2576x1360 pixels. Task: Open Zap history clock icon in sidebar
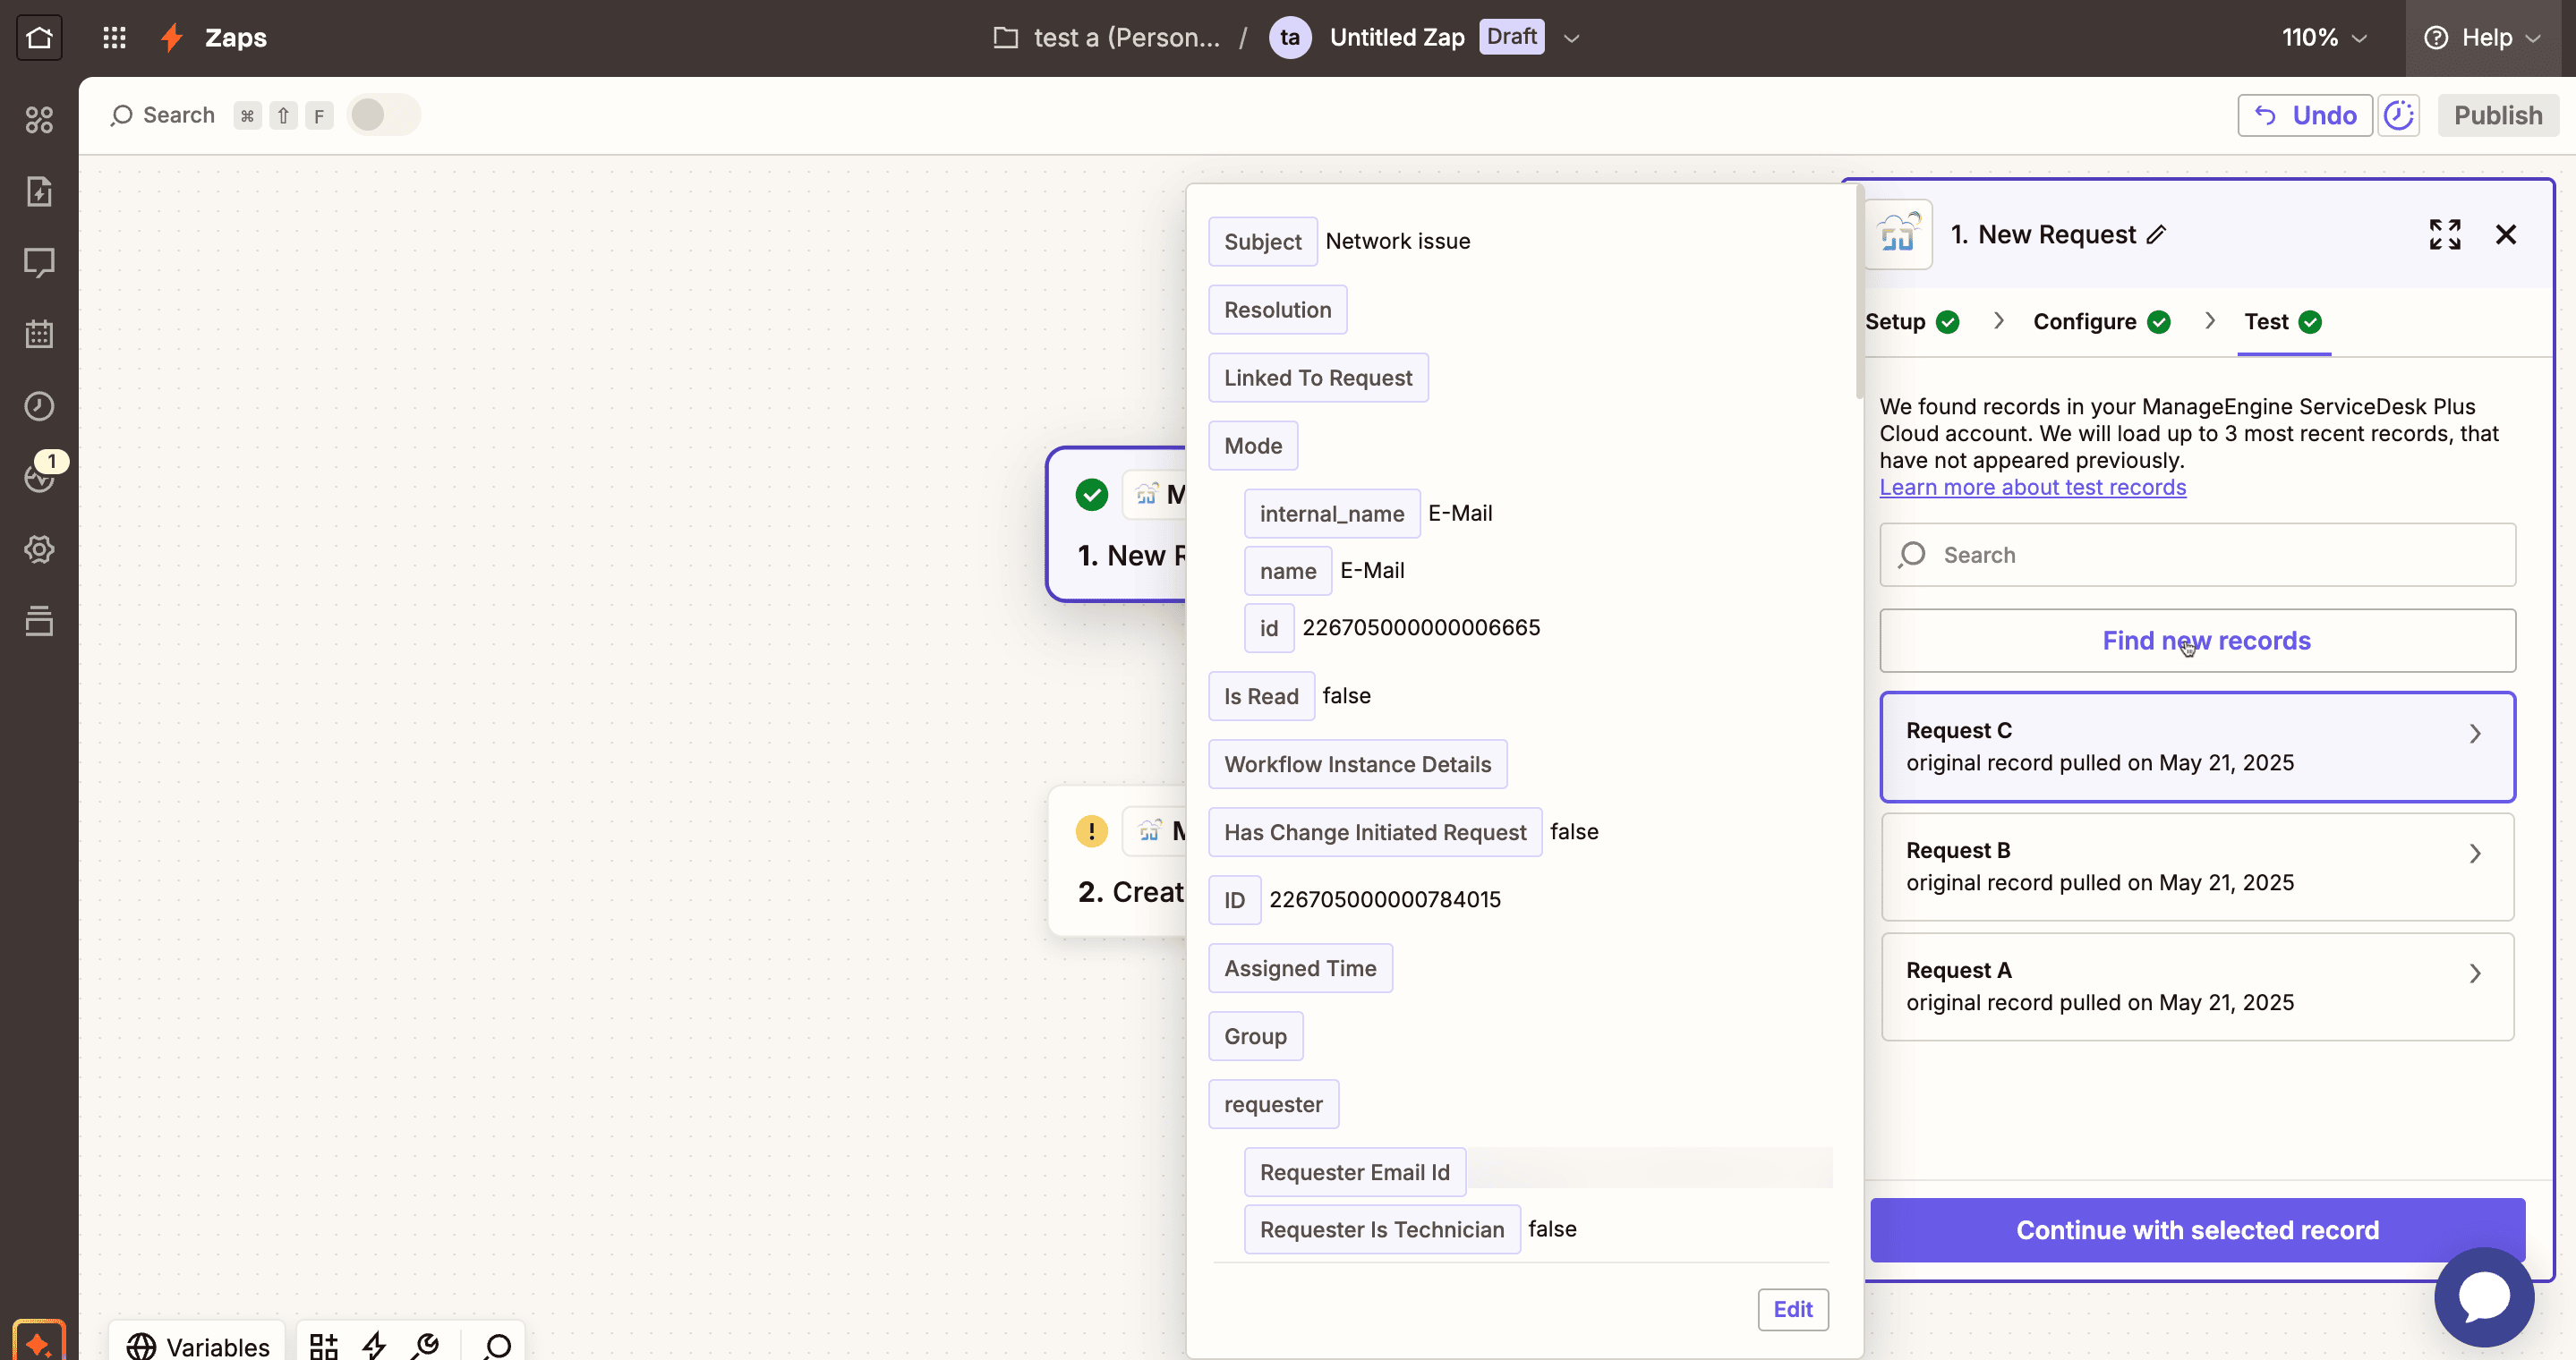coord(39,405)
